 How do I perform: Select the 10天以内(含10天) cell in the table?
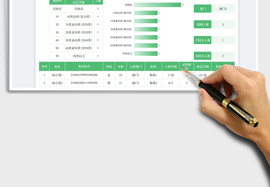tap(79, 17)
